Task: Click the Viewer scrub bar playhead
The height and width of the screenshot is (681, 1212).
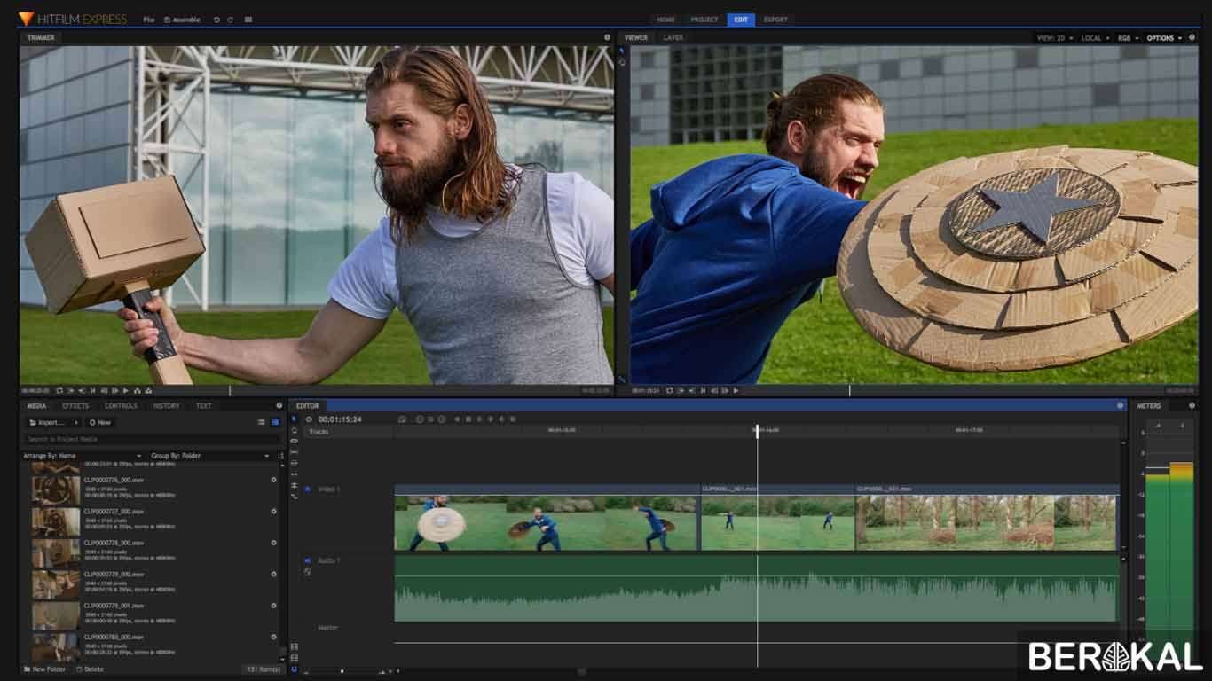Action: [849, 390]
